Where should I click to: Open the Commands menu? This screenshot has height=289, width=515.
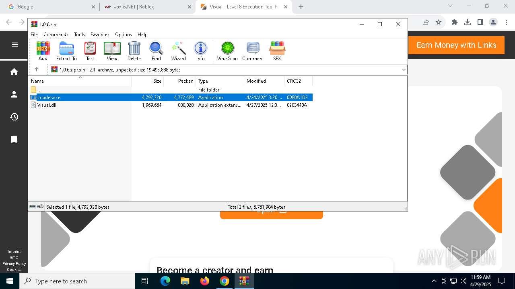coord(56,35)
